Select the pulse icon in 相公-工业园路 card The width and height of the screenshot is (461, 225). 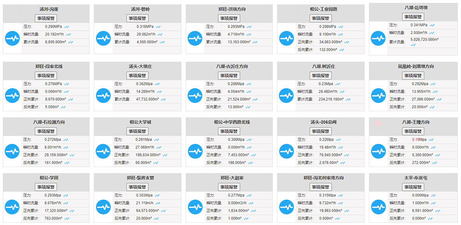pos(286,38)
